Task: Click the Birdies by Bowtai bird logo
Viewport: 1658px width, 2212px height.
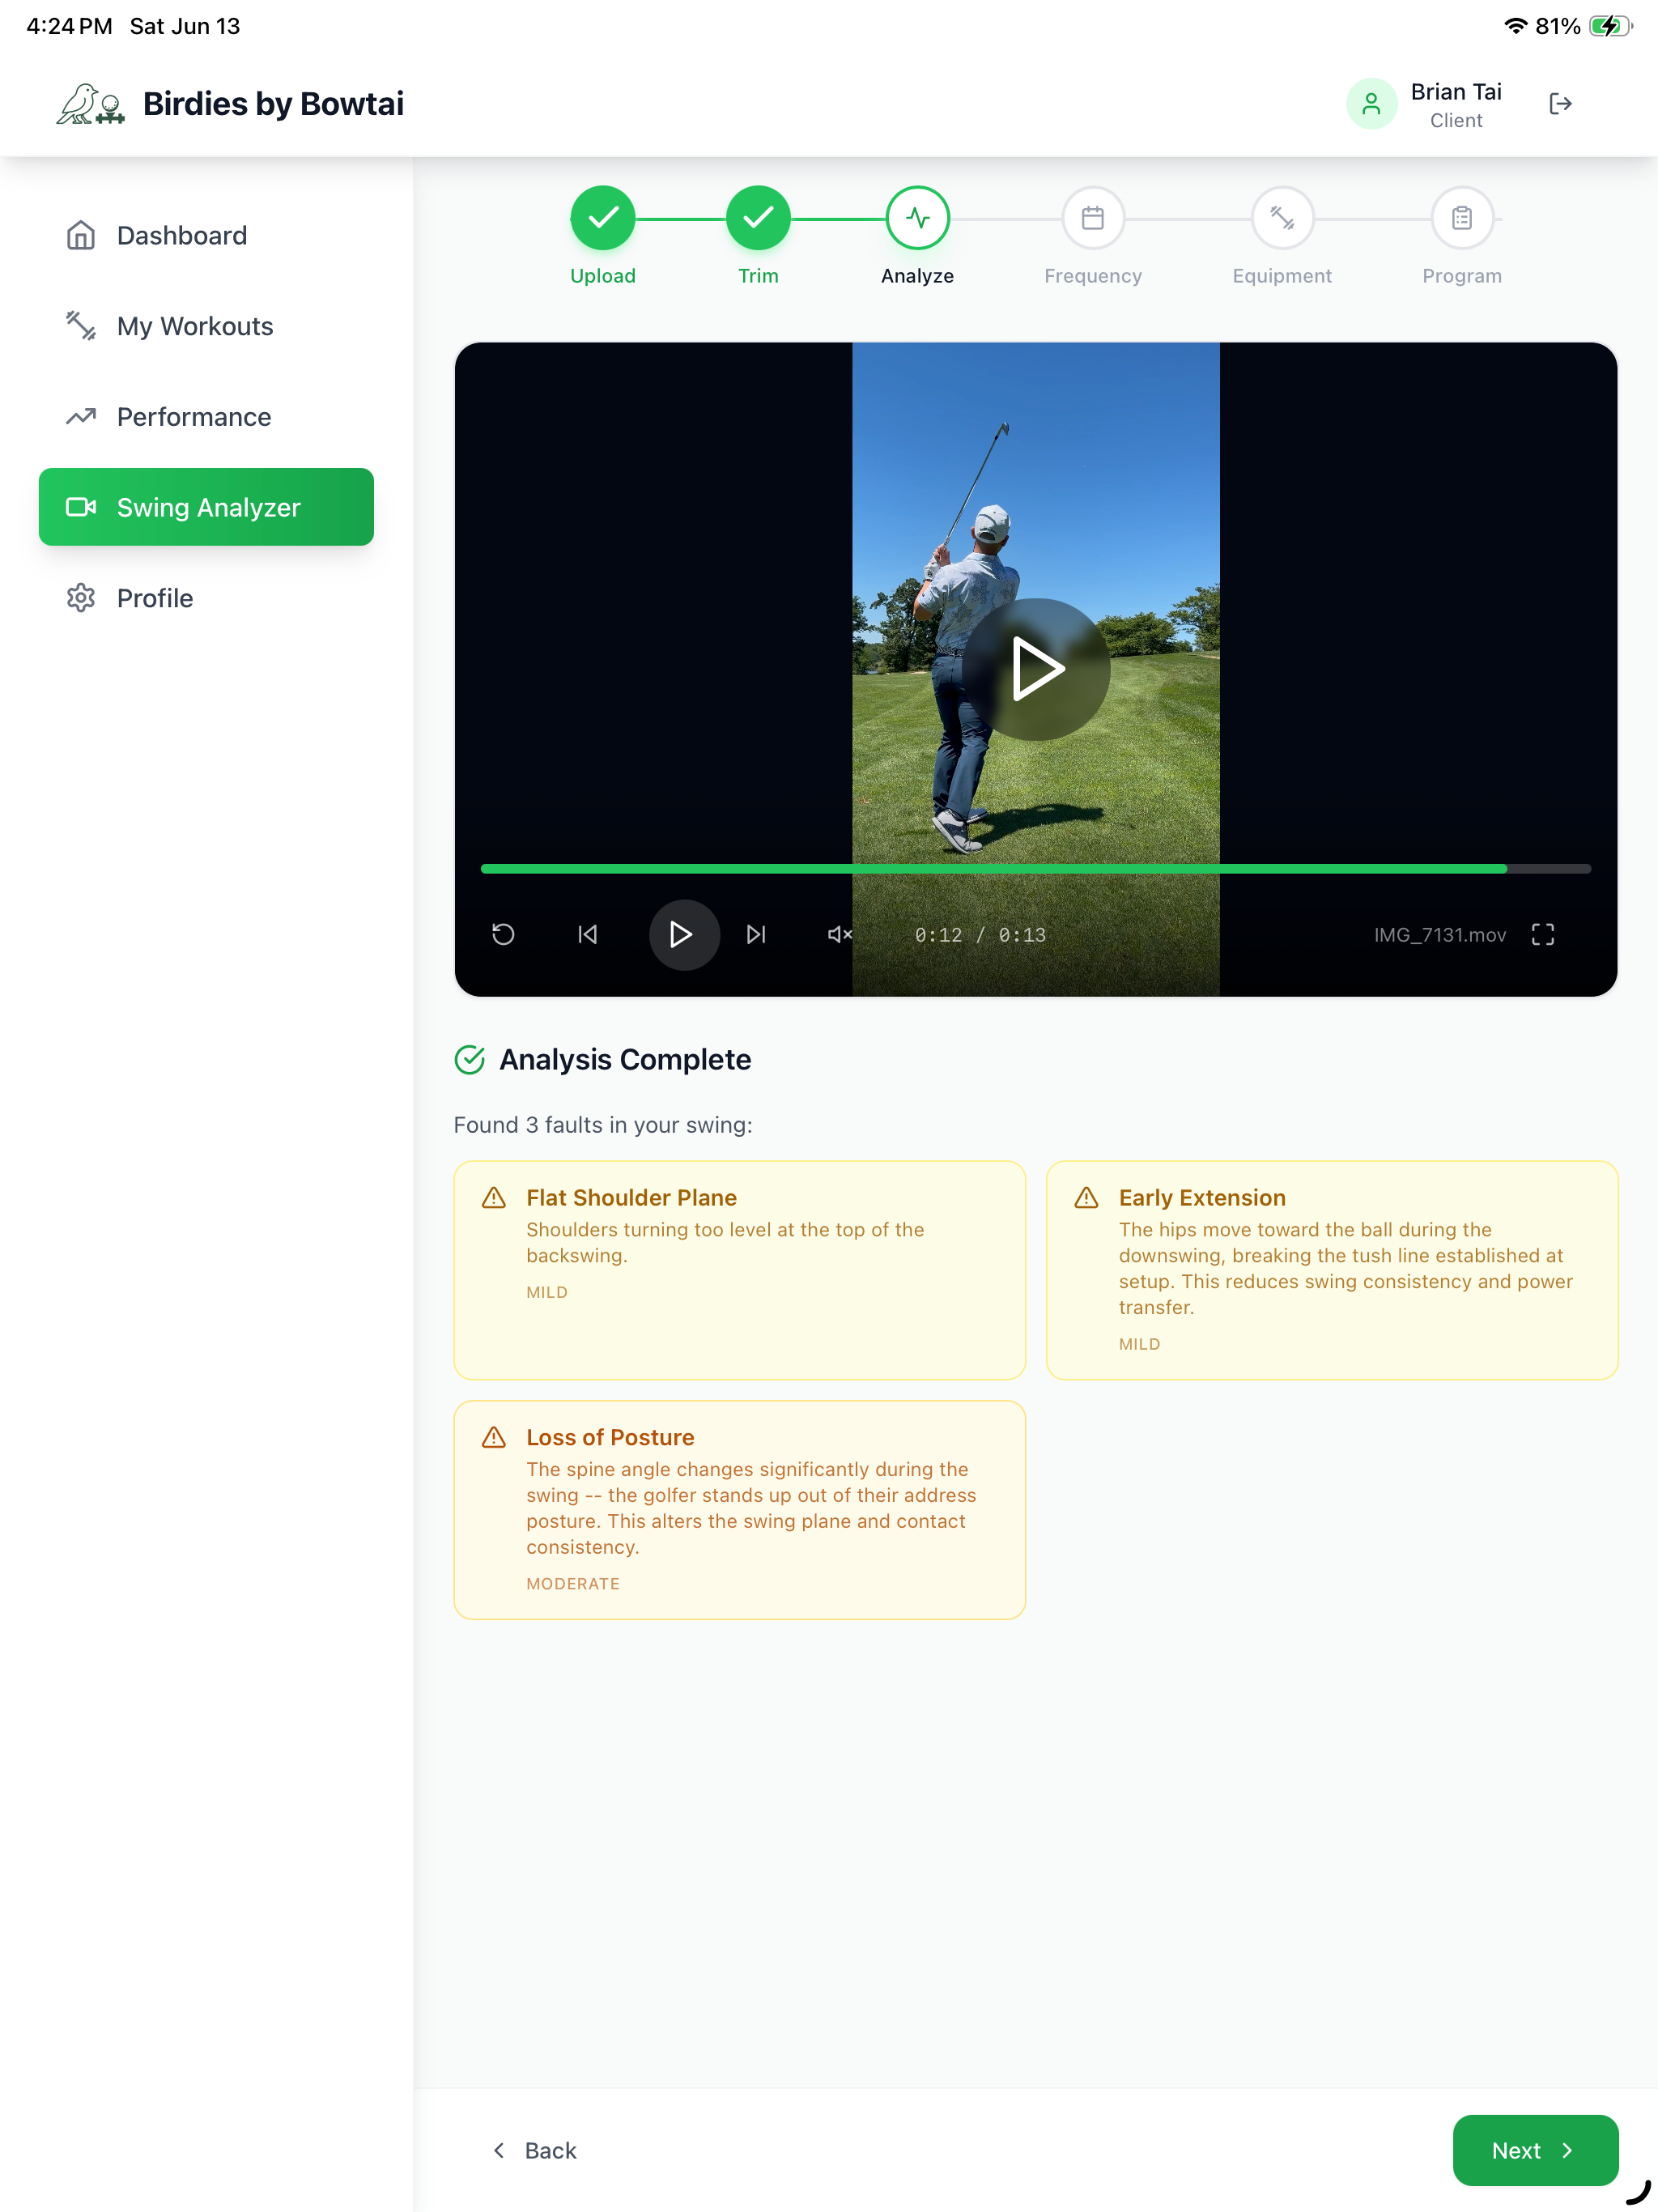Action: (x=90, y=104)
